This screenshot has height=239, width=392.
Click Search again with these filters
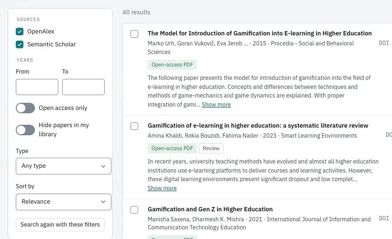click(60, 225)
